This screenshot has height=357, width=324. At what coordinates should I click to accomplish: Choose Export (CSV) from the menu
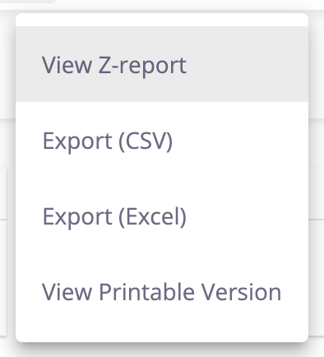[x=162, y=140]
